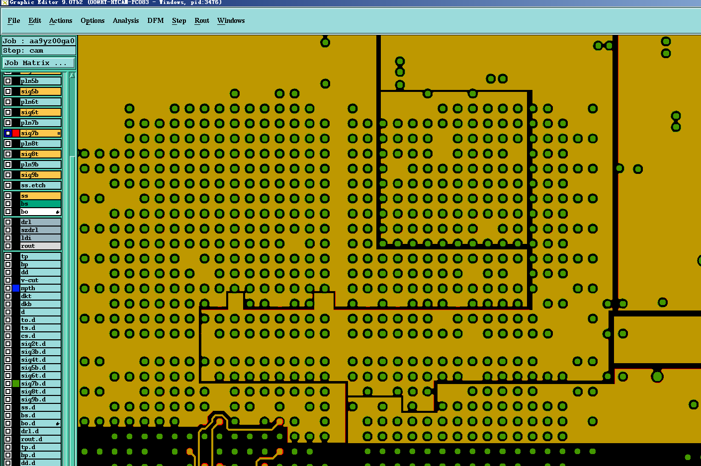Image resolution: width=701 pixels, height=466 pixels.
Task: Toggle the rout layer checkbox
Action: coord(8,246)
